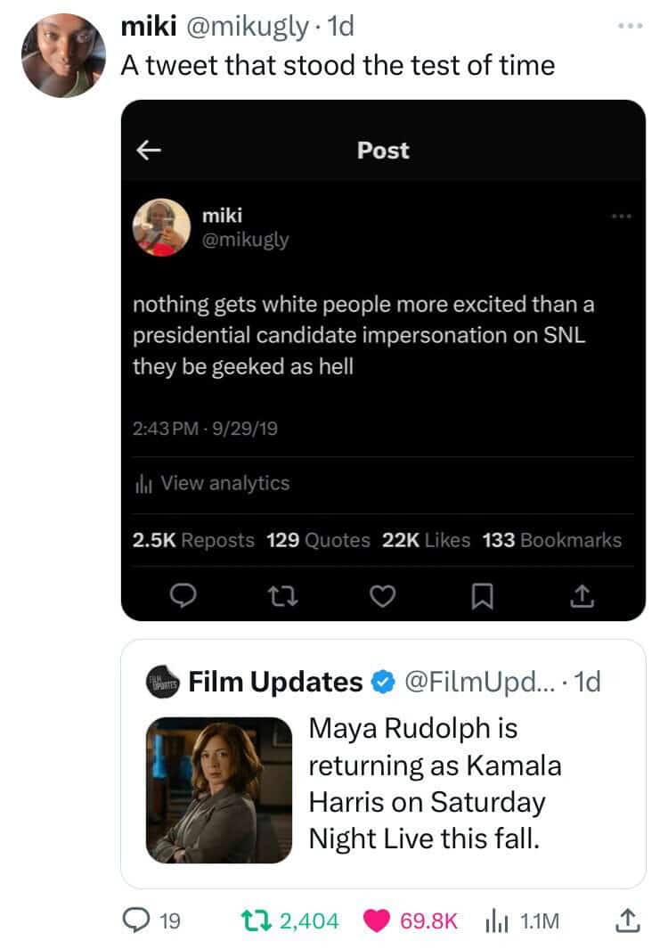Open miki's profile picture at top

click(63, 55)
